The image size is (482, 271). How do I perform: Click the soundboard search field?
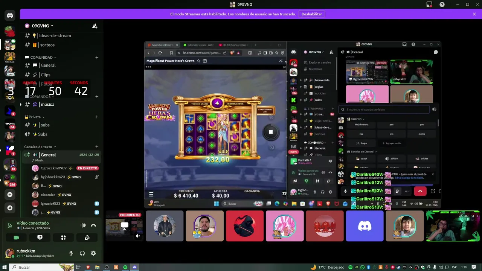(384, 110)
